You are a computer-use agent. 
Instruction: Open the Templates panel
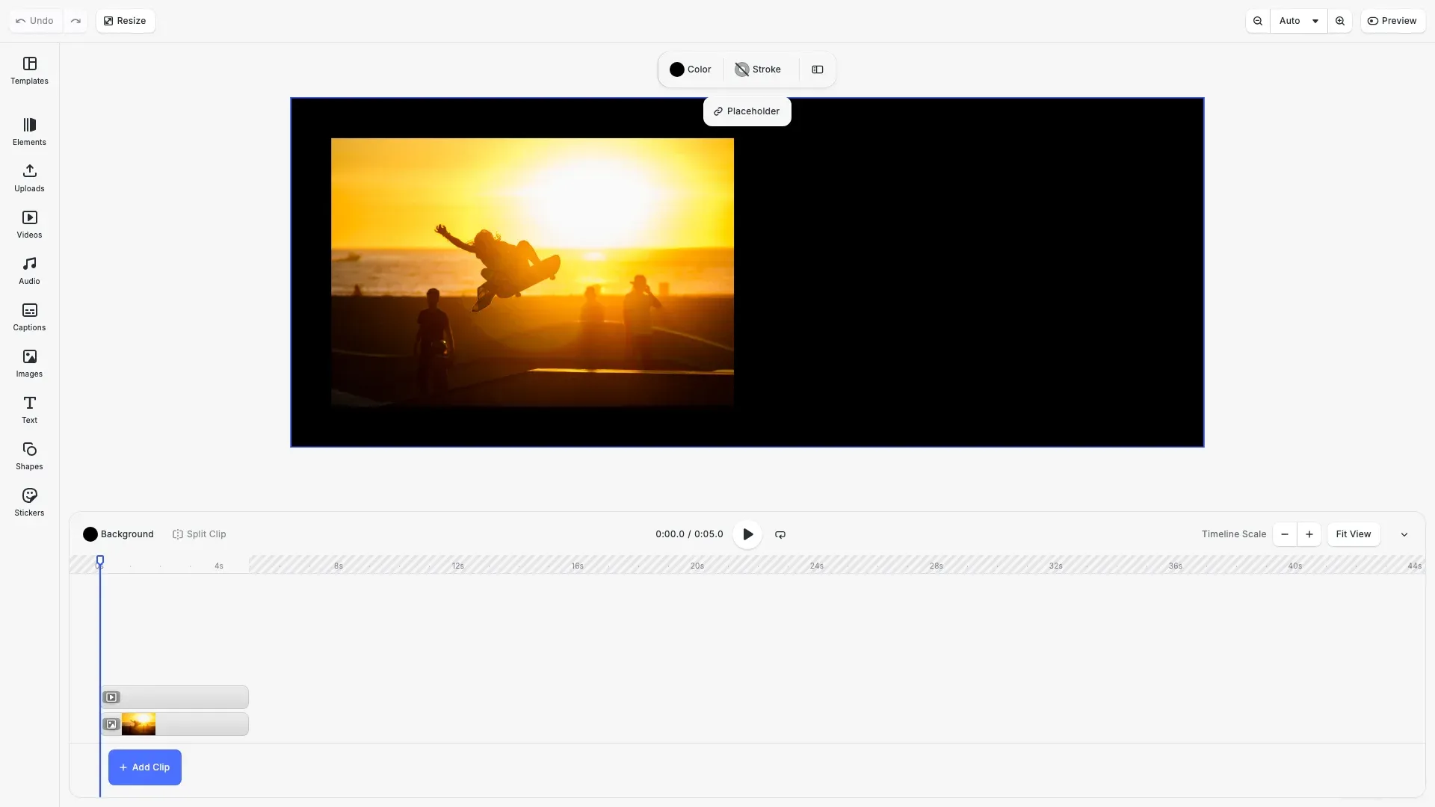pyautogui.click(x=29, y=71)
